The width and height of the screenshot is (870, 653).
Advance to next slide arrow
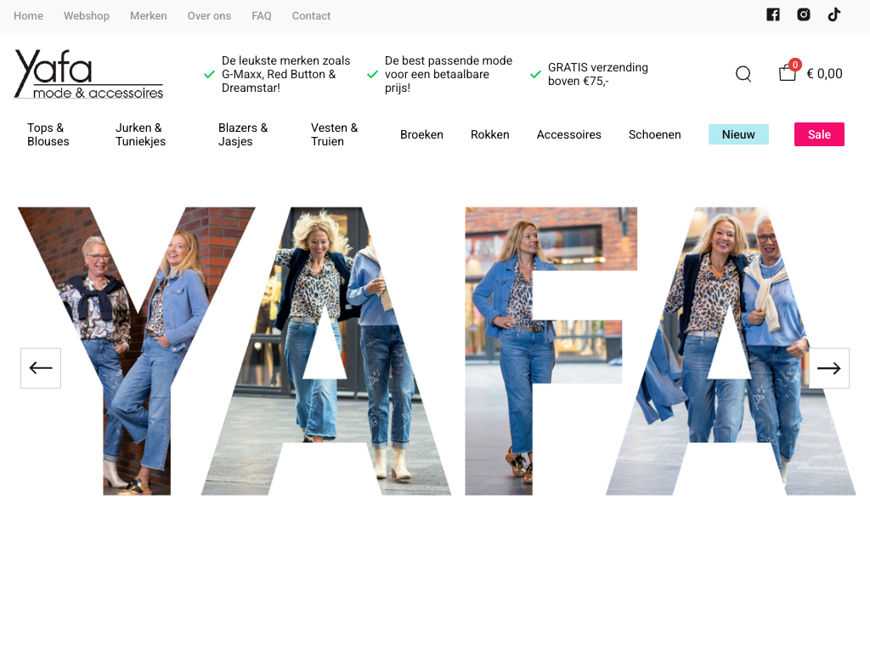(x=828, y=368)
